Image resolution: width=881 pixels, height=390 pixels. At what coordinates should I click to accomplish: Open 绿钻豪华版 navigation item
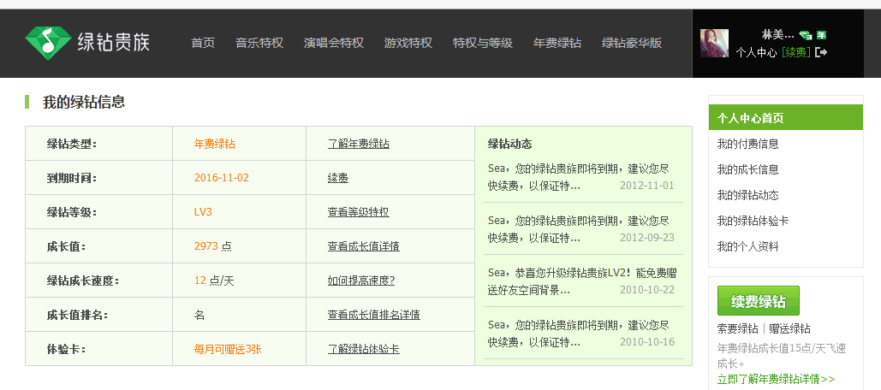[x=632, y=43]
